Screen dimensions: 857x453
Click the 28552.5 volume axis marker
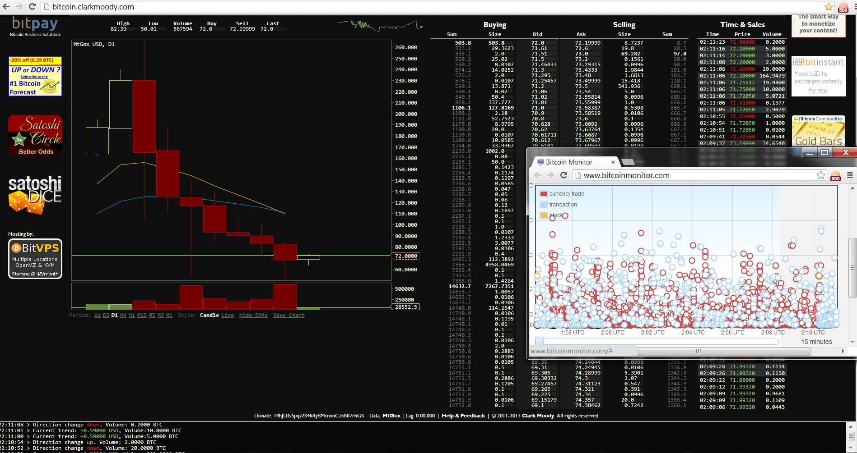click(x=406, y=307)
